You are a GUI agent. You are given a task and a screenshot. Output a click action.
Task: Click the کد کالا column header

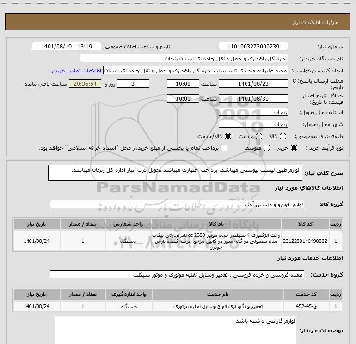305,224
